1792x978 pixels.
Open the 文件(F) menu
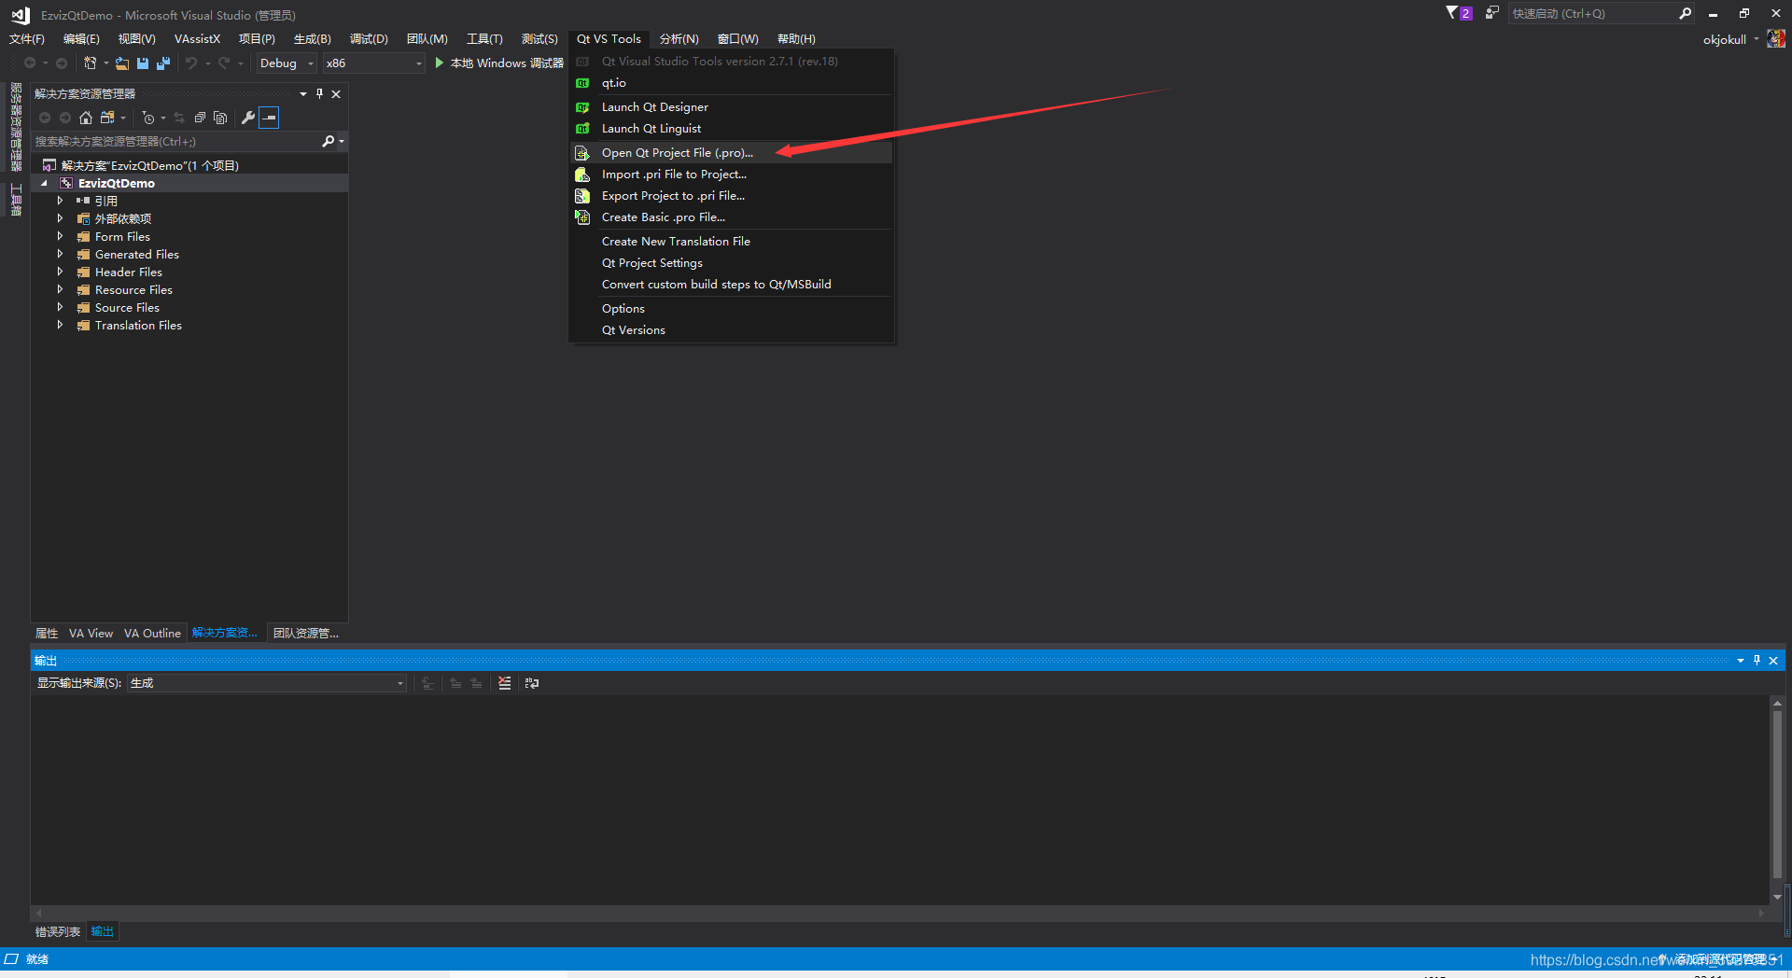[27, 39]
